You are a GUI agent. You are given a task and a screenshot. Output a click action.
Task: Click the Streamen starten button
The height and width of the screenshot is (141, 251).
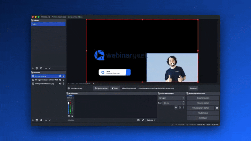[203, 98]
